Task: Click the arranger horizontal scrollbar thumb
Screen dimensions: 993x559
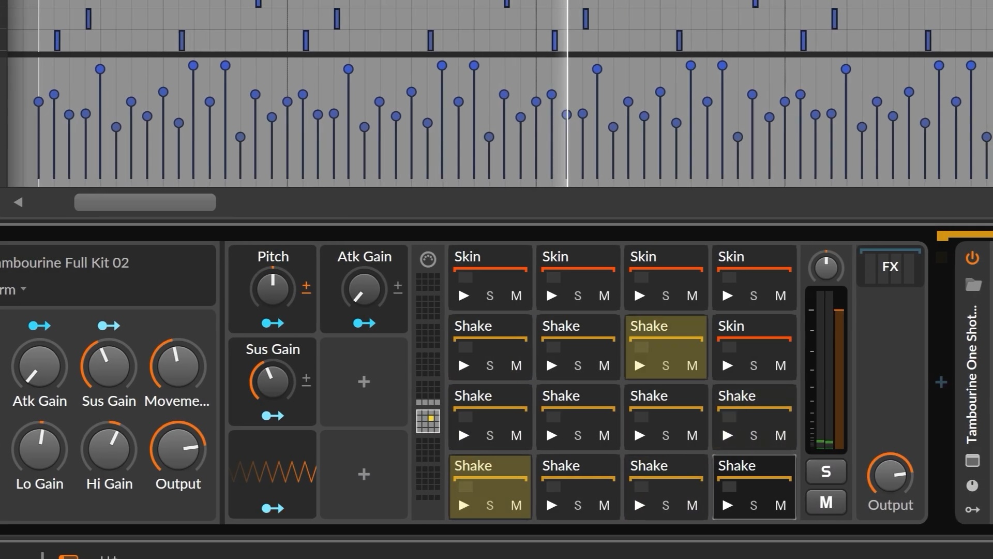Action: (145, 202)
